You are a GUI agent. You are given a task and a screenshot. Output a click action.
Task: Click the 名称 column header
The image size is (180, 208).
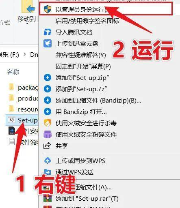(x=13, y=72)
